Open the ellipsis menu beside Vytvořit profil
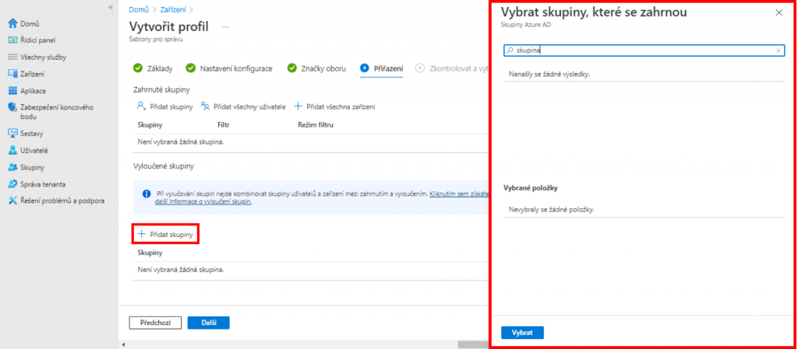The width and height of the screenshot is (798, 349). pyautogui.click(x=226, y=26)
